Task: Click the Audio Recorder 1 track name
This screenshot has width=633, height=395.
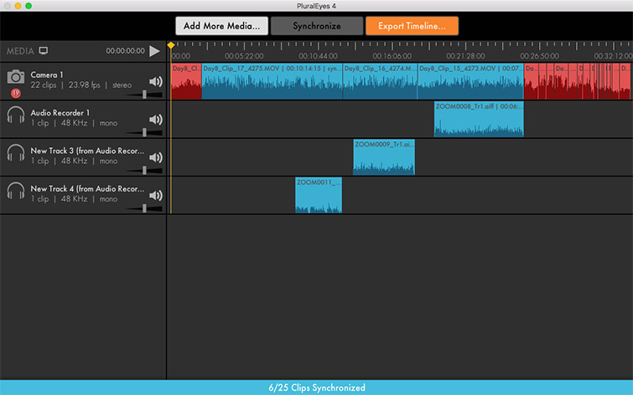Action: coord(60,113)
